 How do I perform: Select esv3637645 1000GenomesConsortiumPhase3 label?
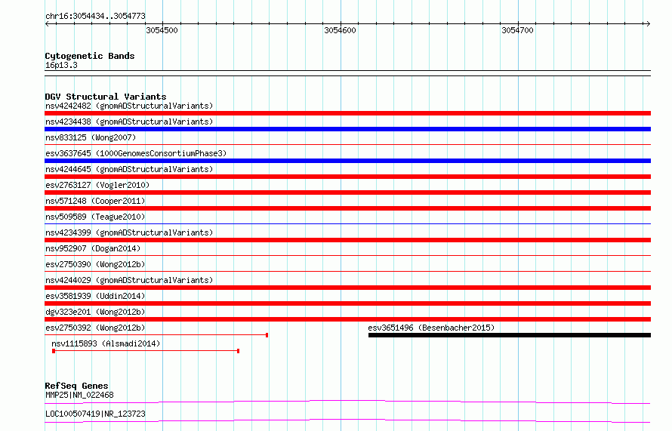click(x=136, y=153)
